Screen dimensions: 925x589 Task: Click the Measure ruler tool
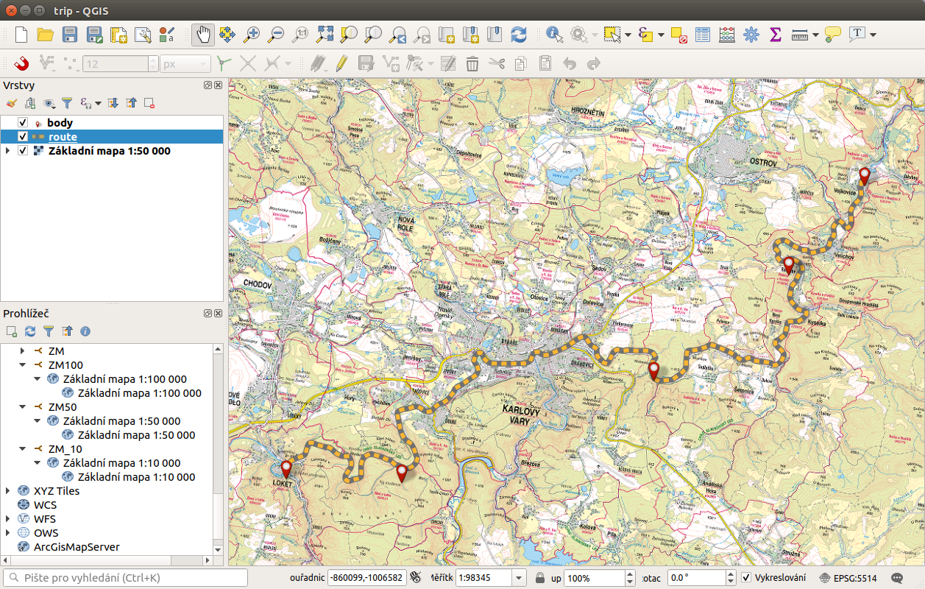tap(799, 34)
